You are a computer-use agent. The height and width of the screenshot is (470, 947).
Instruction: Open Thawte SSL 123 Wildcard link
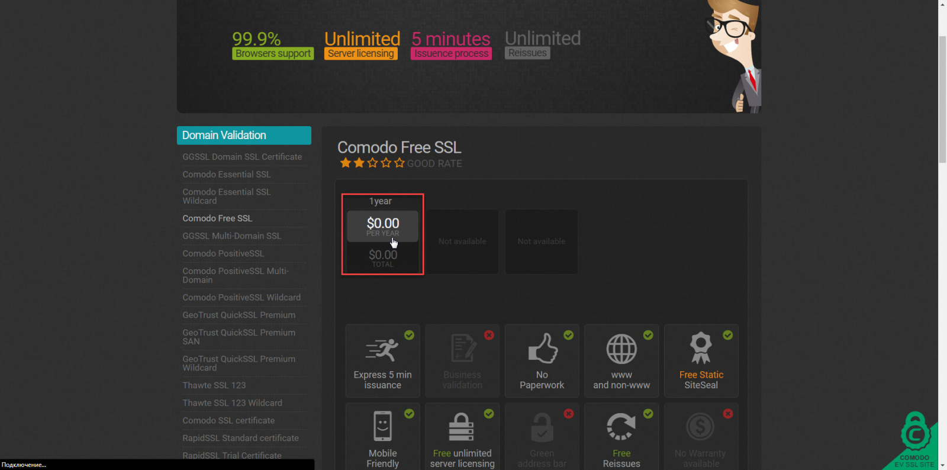(233, 403)
